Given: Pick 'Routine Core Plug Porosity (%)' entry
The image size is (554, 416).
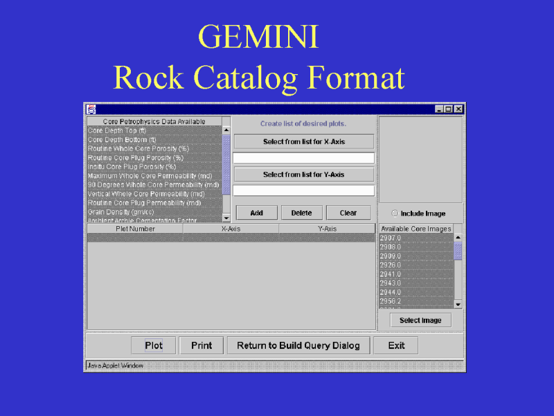Looking at the screenshot, I should click(x=154, y=158).
